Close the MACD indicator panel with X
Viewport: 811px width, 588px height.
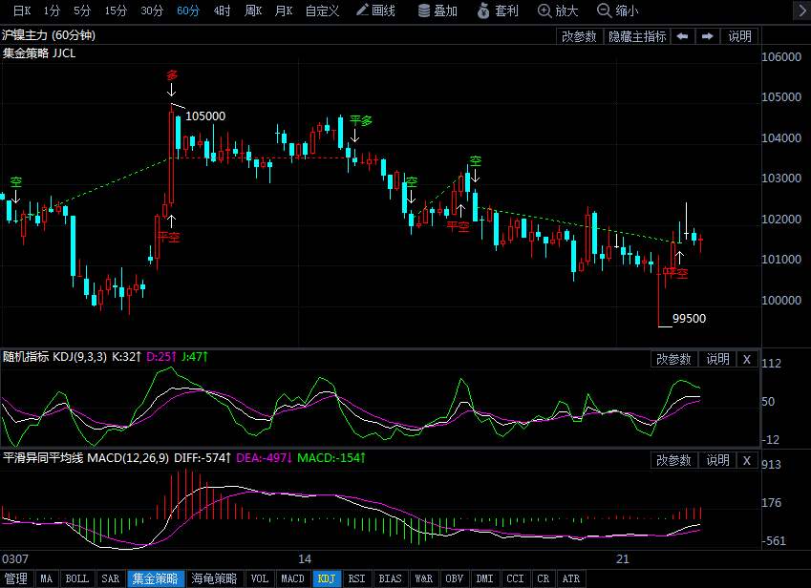click(x=747, y=460)
